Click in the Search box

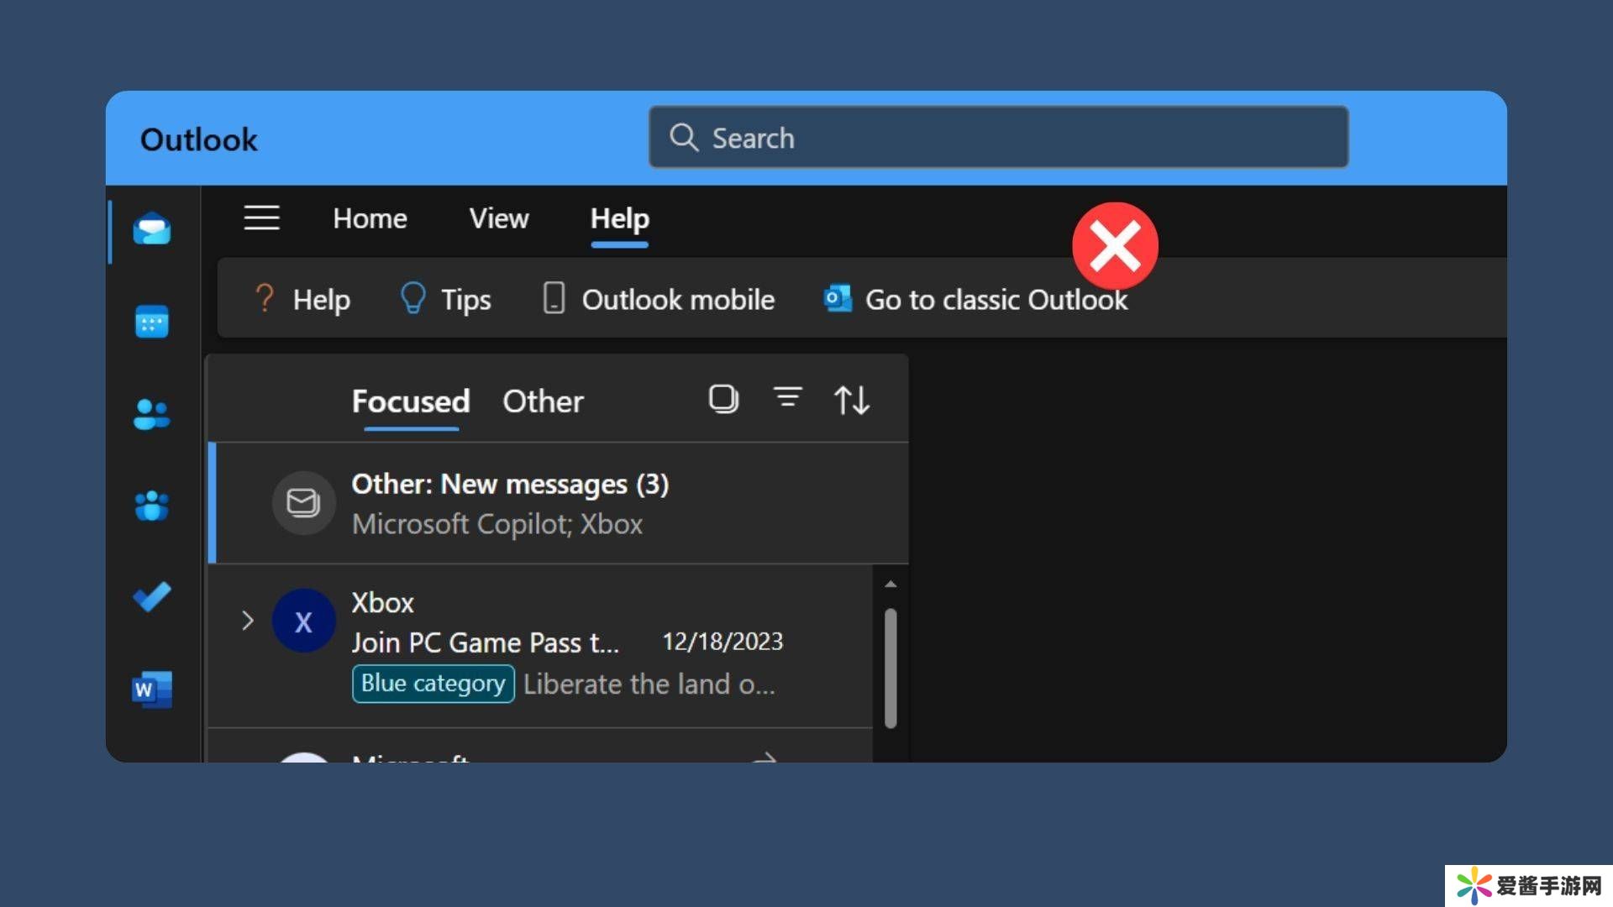pos(998,138)
